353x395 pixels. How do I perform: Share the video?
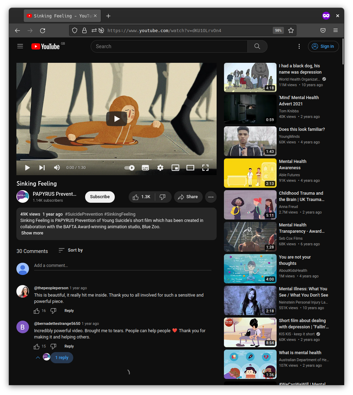[188, 197]
